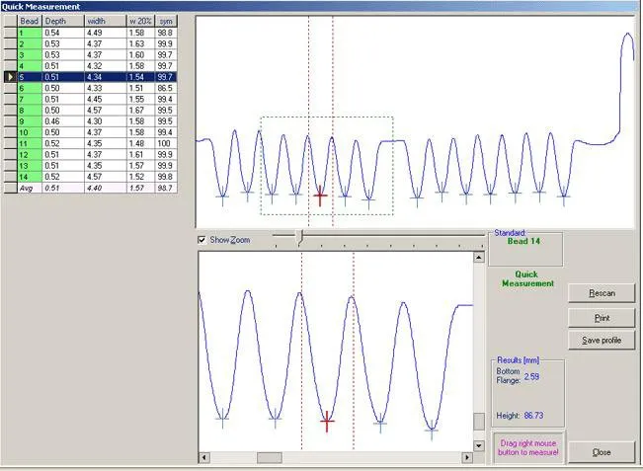The height and width of the screenshot is (471, 643).
Task: Click the Save profile button
Action: point(602,341)
